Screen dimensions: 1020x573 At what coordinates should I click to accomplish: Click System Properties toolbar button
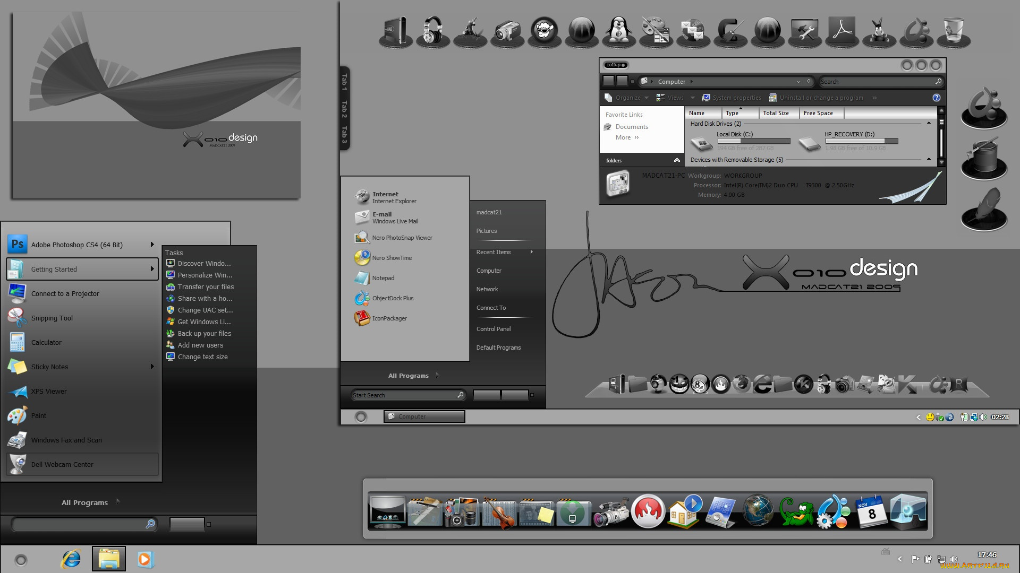pyautogui.click(x=730, y=98)
